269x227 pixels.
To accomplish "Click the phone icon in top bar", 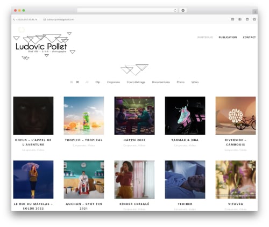I will [x=14, y=19].
